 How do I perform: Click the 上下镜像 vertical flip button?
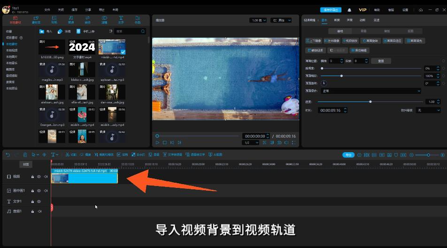[313, 41]
